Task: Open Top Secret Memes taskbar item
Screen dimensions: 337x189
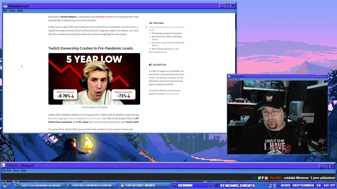Action: [x=145, y=185]
